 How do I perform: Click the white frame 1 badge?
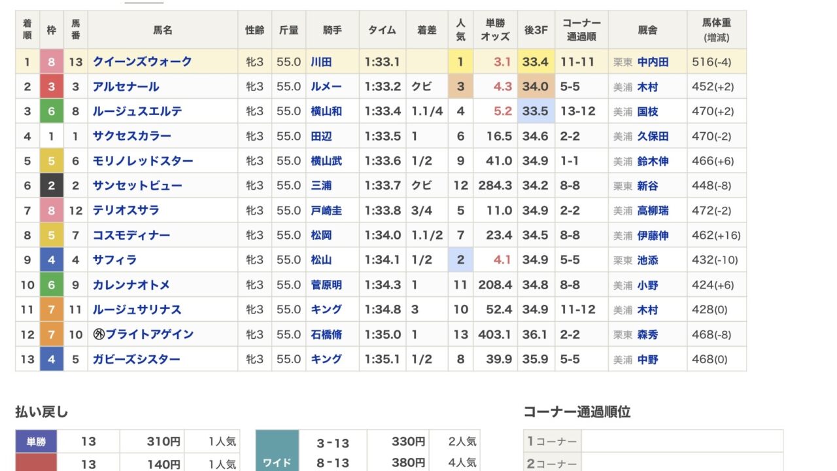pos(52,136)
